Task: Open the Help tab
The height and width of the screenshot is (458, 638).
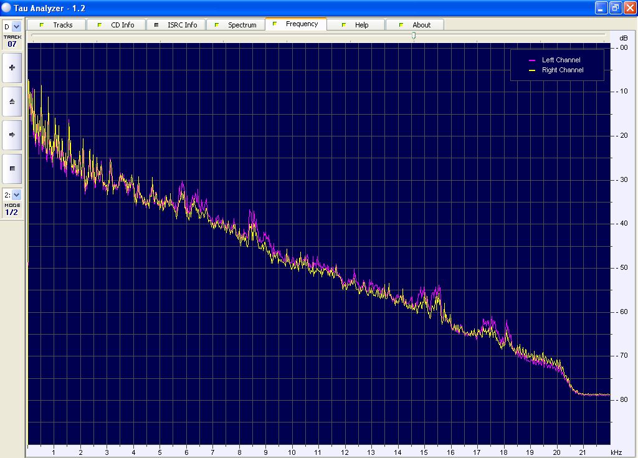Action: tap(355, 25)
